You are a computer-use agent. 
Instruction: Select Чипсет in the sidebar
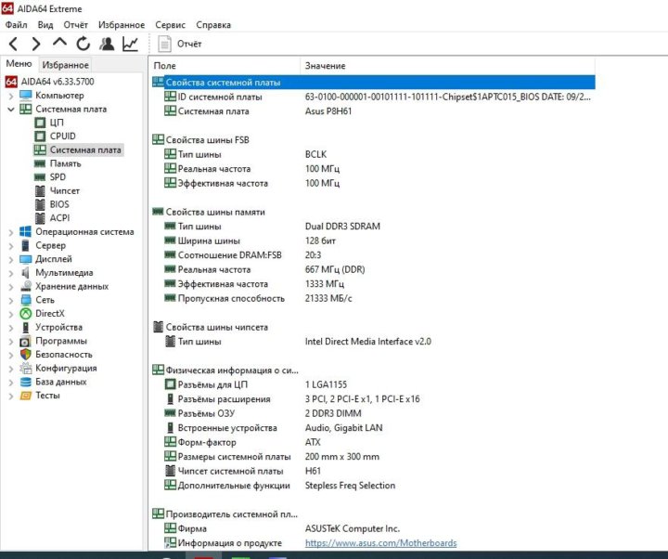tap(64, 190)
